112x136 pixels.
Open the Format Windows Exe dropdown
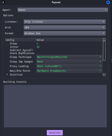[x=65, y=33]
